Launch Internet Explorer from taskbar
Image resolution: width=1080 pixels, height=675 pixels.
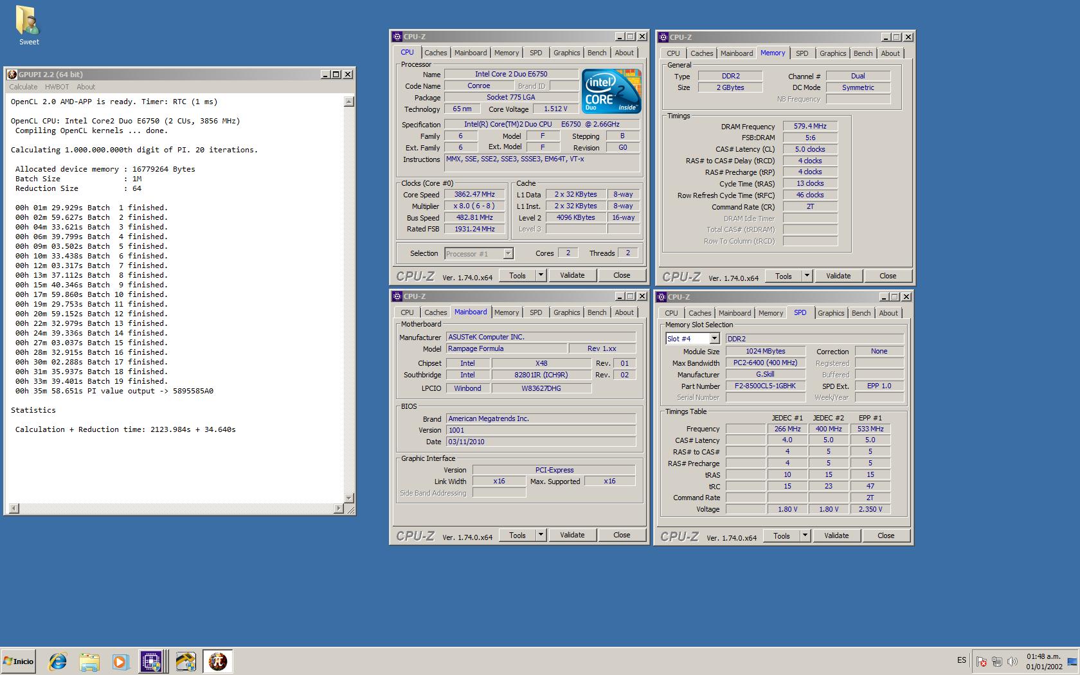(x=58, y=661)
